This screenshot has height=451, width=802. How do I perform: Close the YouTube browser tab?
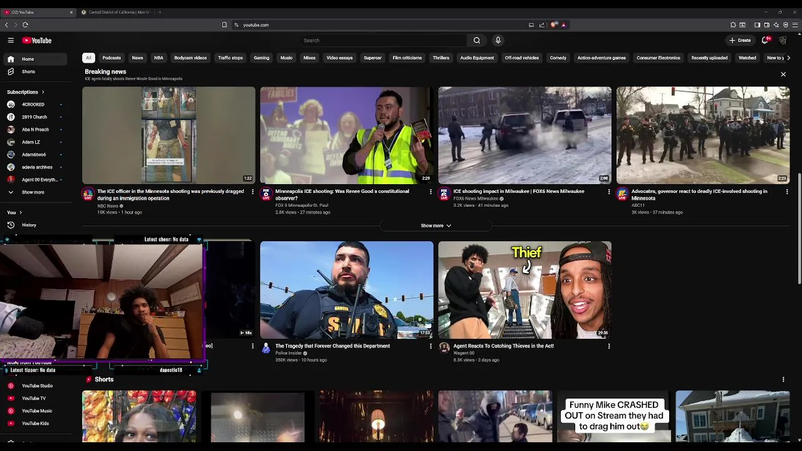pyautogui.click(x=71, y=12)
